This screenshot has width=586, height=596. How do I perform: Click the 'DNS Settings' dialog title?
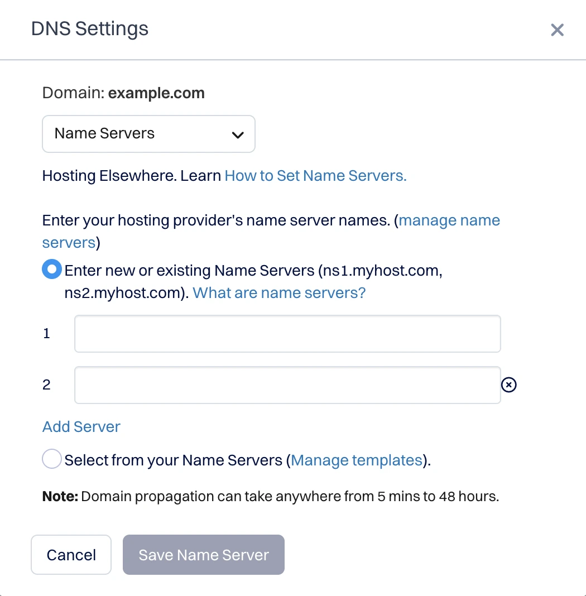90,28
